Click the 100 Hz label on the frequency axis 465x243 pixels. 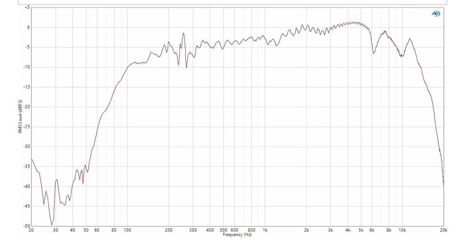(x=127, y=230)
